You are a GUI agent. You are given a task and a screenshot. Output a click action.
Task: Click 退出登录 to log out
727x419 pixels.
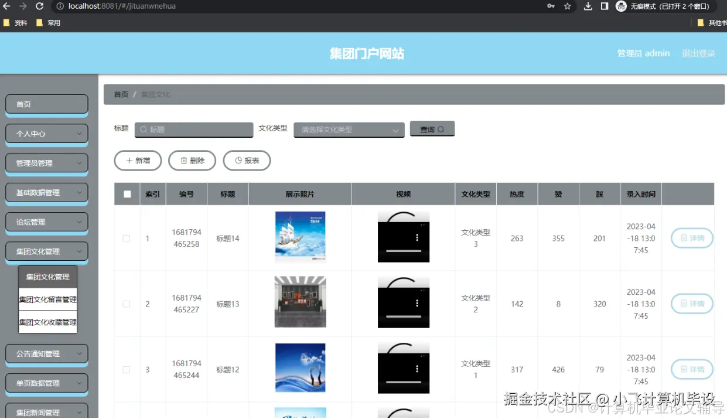click(x=698, y=53)
